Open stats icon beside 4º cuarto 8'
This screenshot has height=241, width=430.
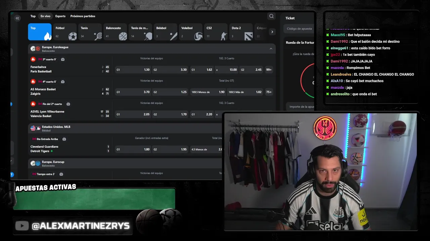click(x=62, y=81)
